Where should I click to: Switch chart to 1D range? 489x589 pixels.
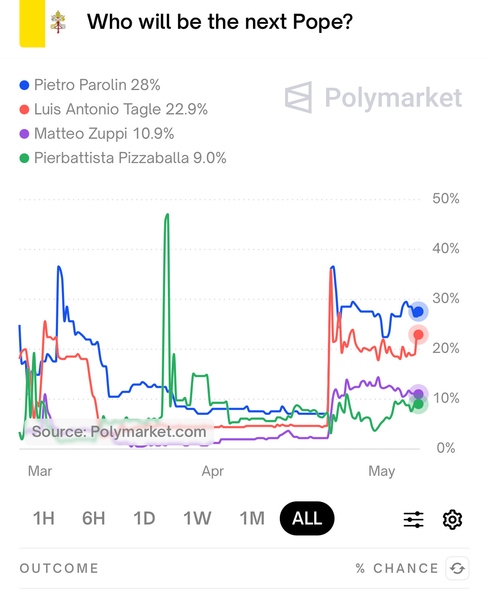(144, 518)
